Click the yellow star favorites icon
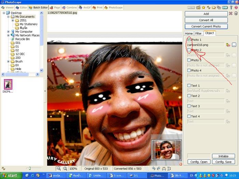Image resolution: width=239 pixels, height=179 pixels. (203, 8)
